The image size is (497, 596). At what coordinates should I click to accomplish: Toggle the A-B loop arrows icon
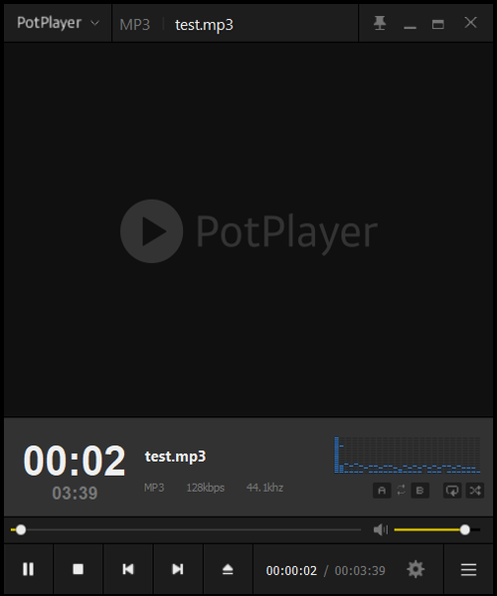[x=401, y=491]
